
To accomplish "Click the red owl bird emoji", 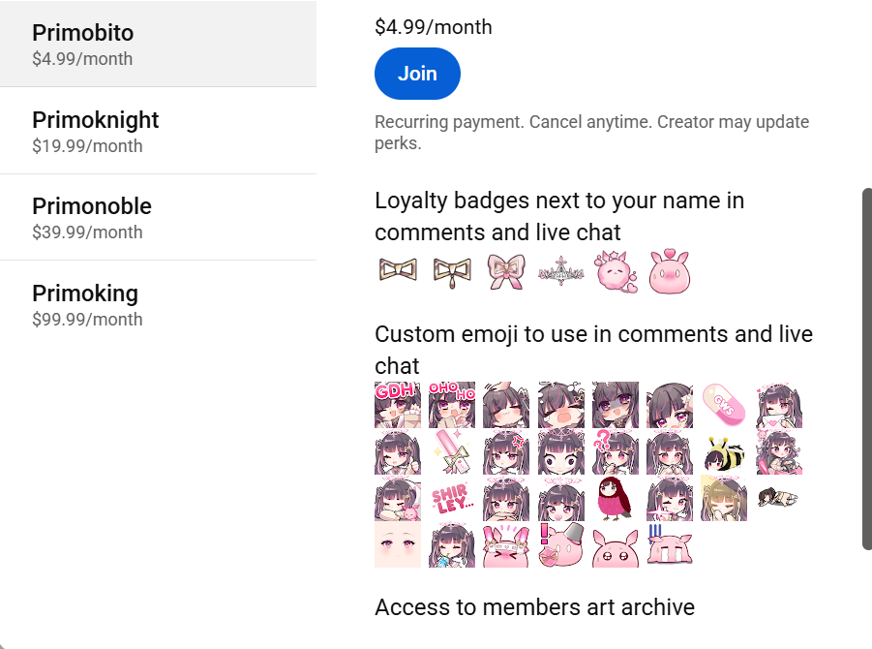I will pos(616,498).
